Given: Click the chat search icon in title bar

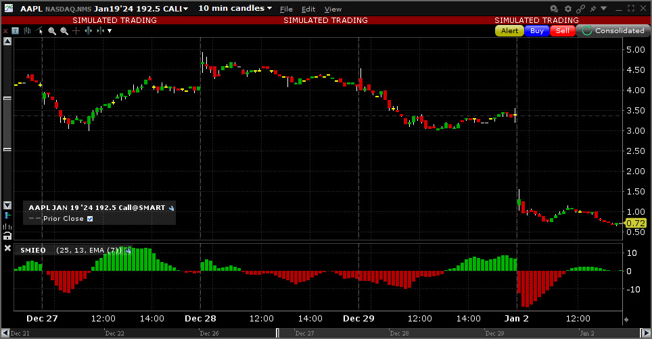Looking at the screenshot, I should pos(554,9).
